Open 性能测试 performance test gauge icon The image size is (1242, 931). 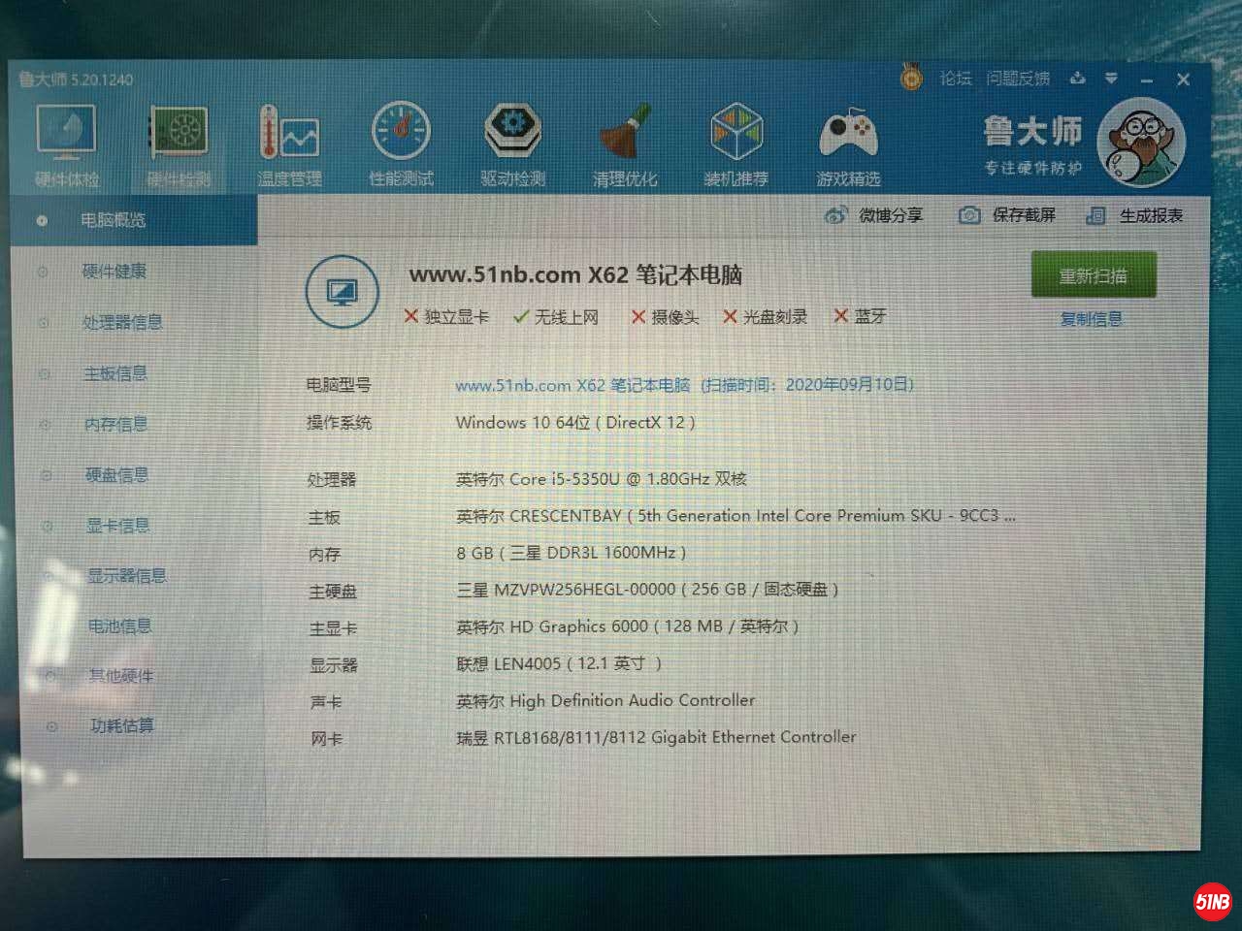click(401, 144)
